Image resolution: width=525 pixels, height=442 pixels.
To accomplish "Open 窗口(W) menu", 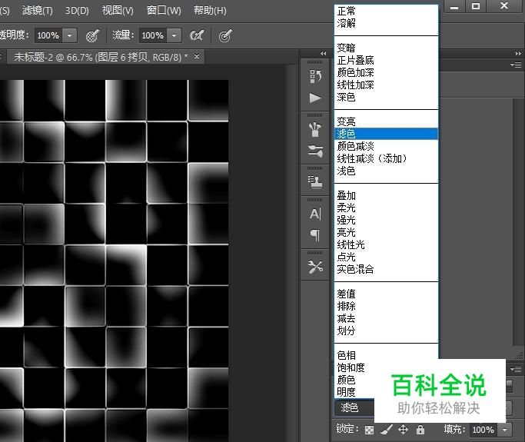I will [x=164, y=11].
